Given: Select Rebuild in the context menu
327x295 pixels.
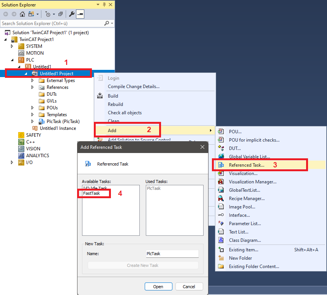Looking at the screenshot, I should pos(115,104).
